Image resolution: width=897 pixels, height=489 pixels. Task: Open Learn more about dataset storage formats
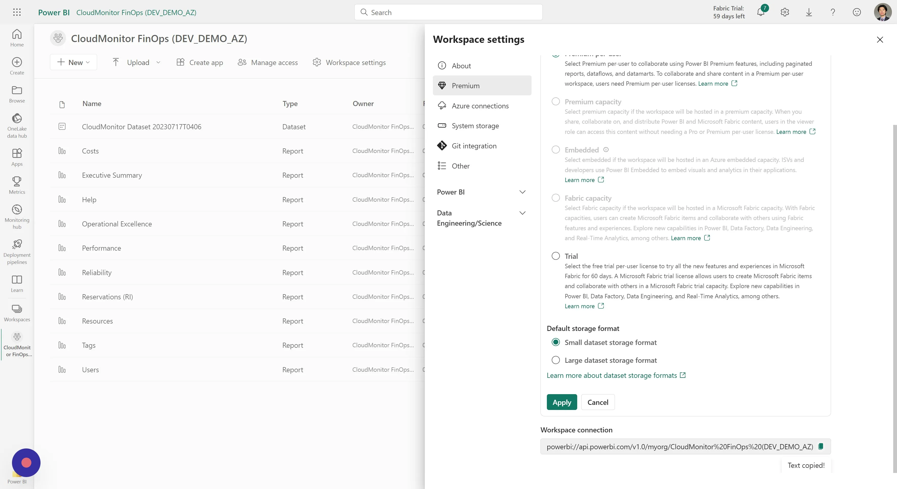click(616, 376)
